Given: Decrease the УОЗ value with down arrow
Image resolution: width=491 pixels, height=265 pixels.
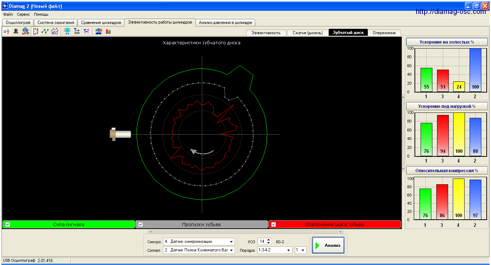Looking at the screenshot, I should click(269, 243).
